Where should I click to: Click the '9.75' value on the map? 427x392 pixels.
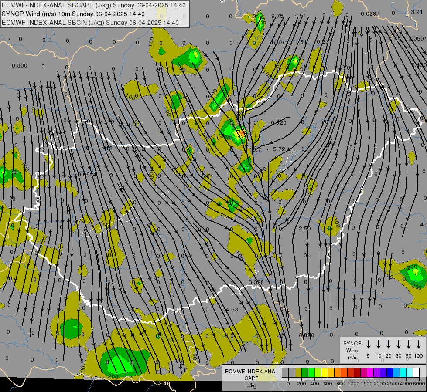tap(277, 16)
